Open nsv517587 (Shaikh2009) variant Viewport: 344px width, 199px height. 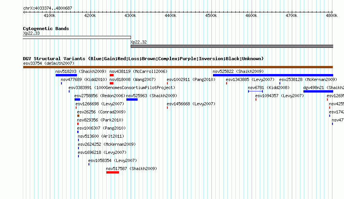pos(132,169)
